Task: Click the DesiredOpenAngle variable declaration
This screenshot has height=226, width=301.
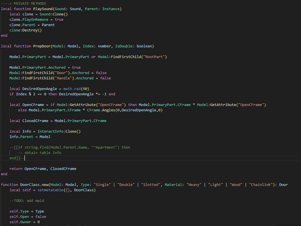Action: (40, 89)
